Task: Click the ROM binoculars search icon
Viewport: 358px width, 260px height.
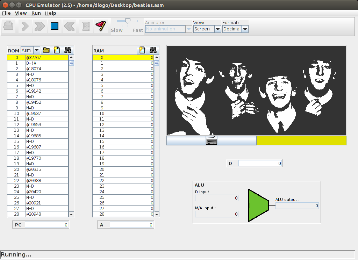Action: tap(68, 50)
